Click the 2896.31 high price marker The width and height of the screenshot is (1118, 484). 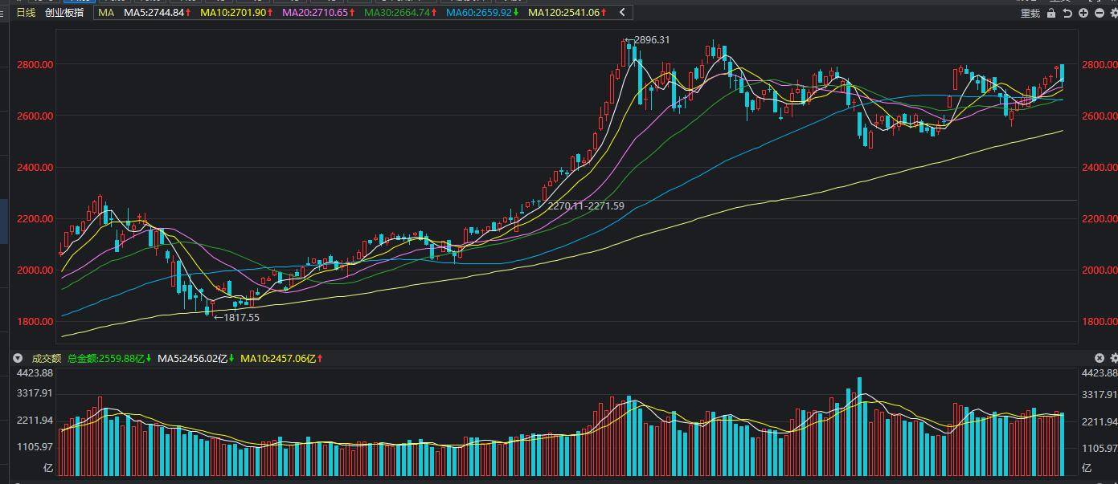651,39
